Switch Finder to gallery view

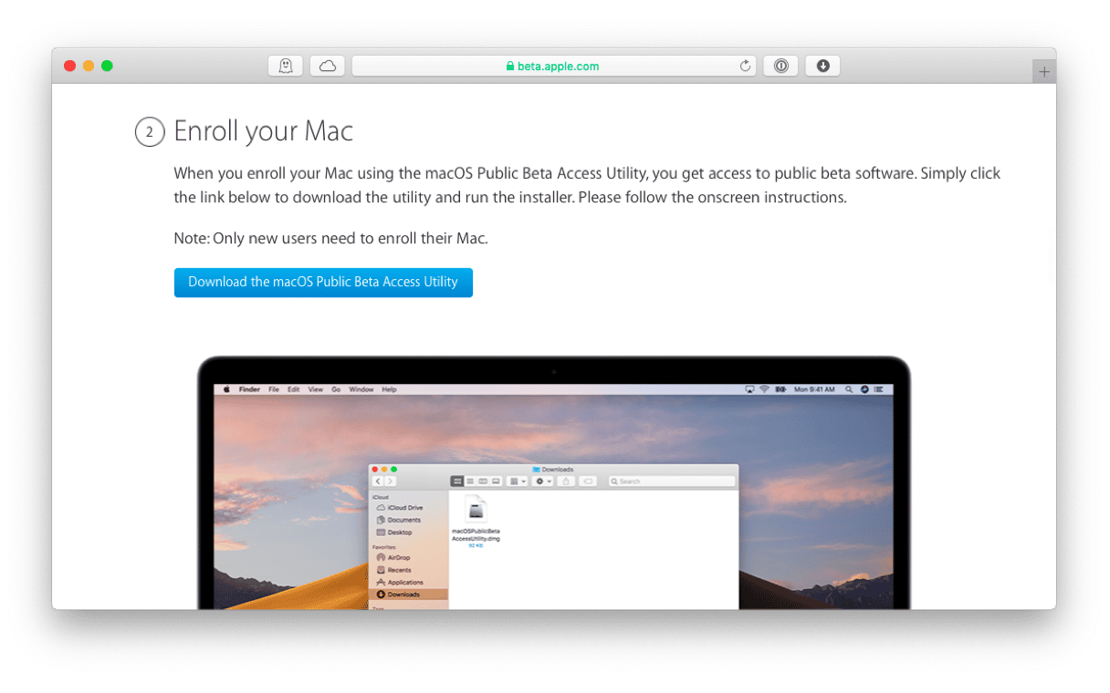tap(496, 481)
